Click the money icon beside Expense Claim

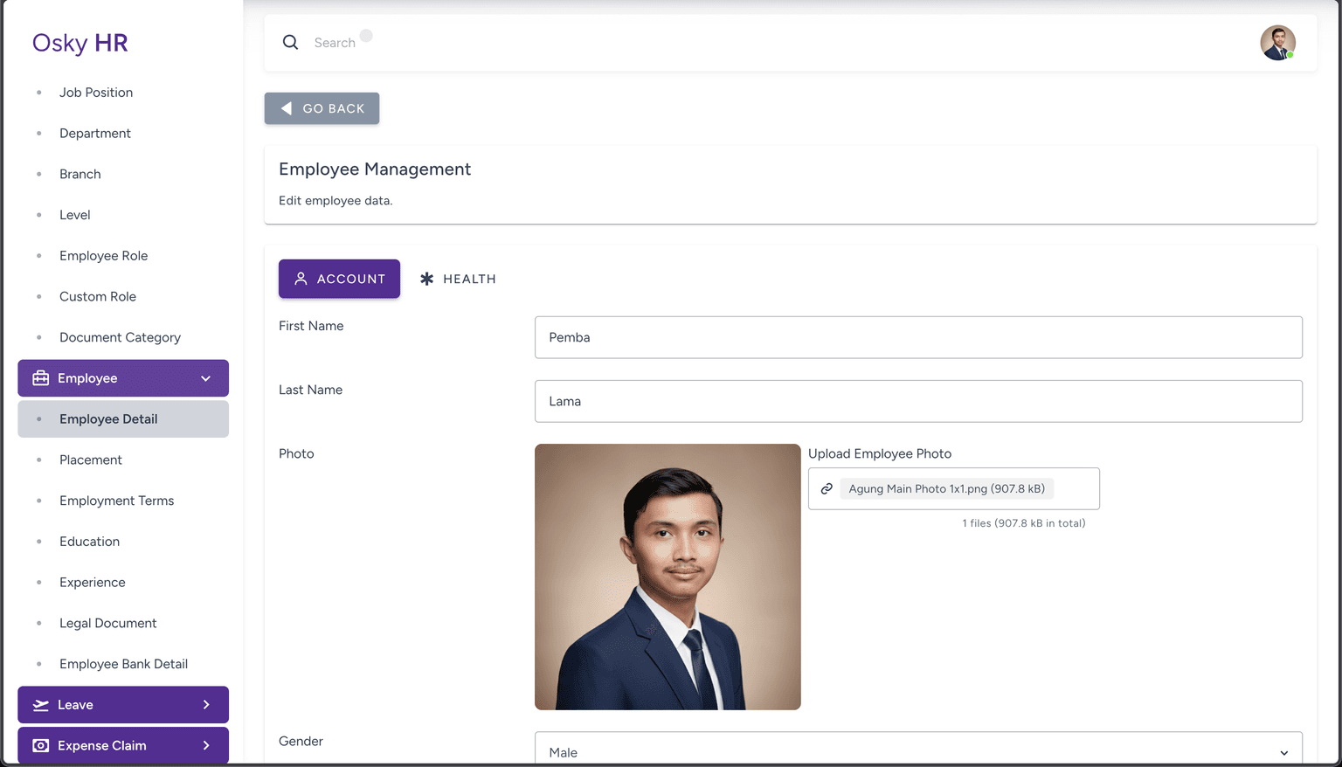(40, 746)
